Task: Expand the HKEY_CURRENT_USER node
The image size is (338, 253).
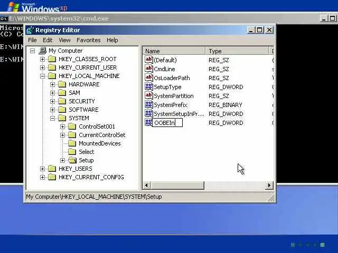Action: coord(42,67)
